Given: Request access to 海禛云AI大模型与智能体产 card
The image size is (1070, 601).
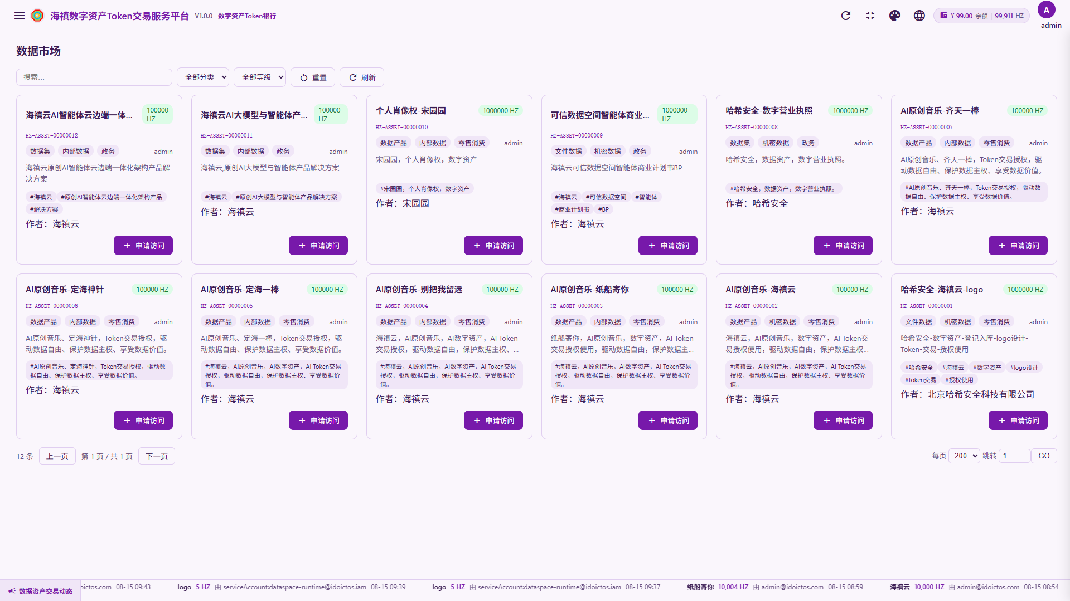Looking at the screenshot, I should point(318,246).
